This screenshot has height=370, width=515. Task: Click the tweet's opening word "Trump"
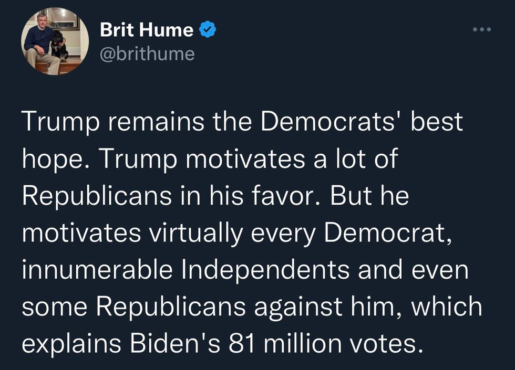[55, 122]
